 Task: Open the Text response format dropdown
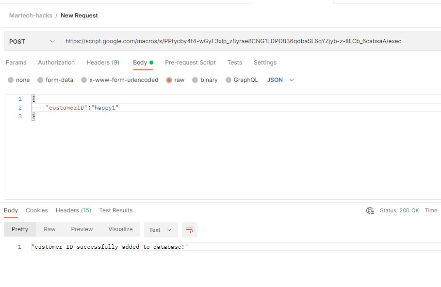[x=161, y=230]
